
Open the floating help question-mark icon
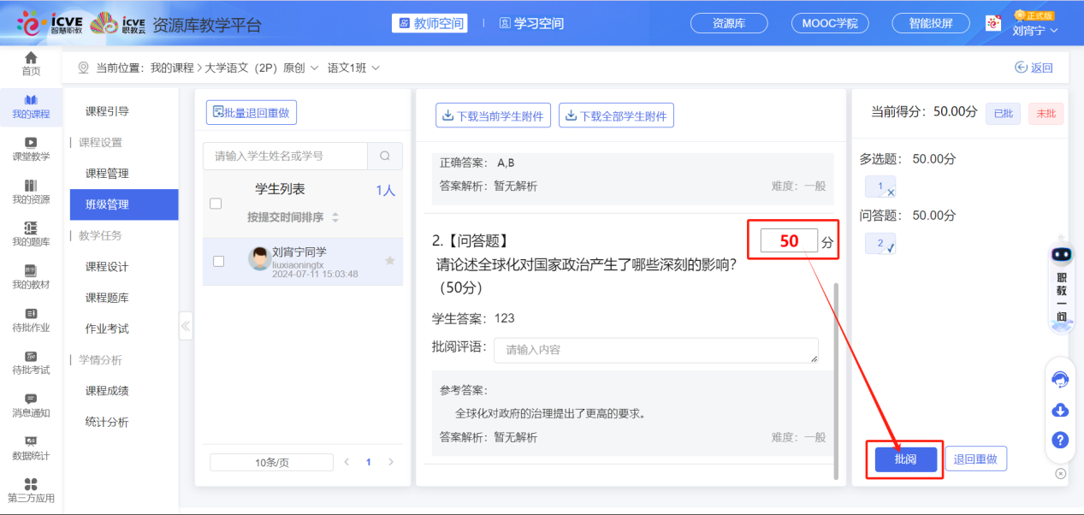click(x=1060, y=441)
